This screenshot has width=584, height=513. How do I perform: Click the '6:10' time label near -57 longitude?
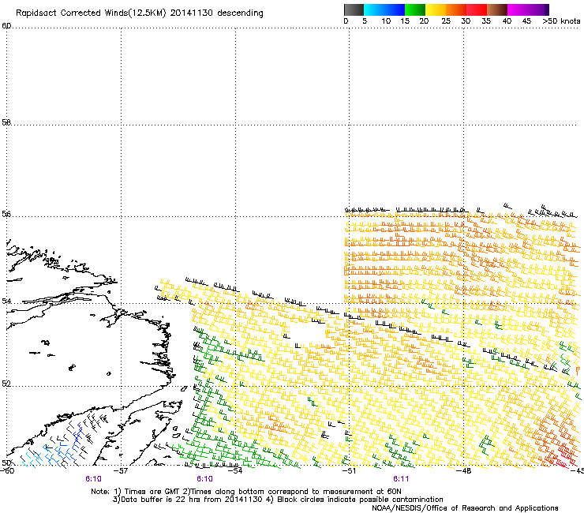point(93,479)
